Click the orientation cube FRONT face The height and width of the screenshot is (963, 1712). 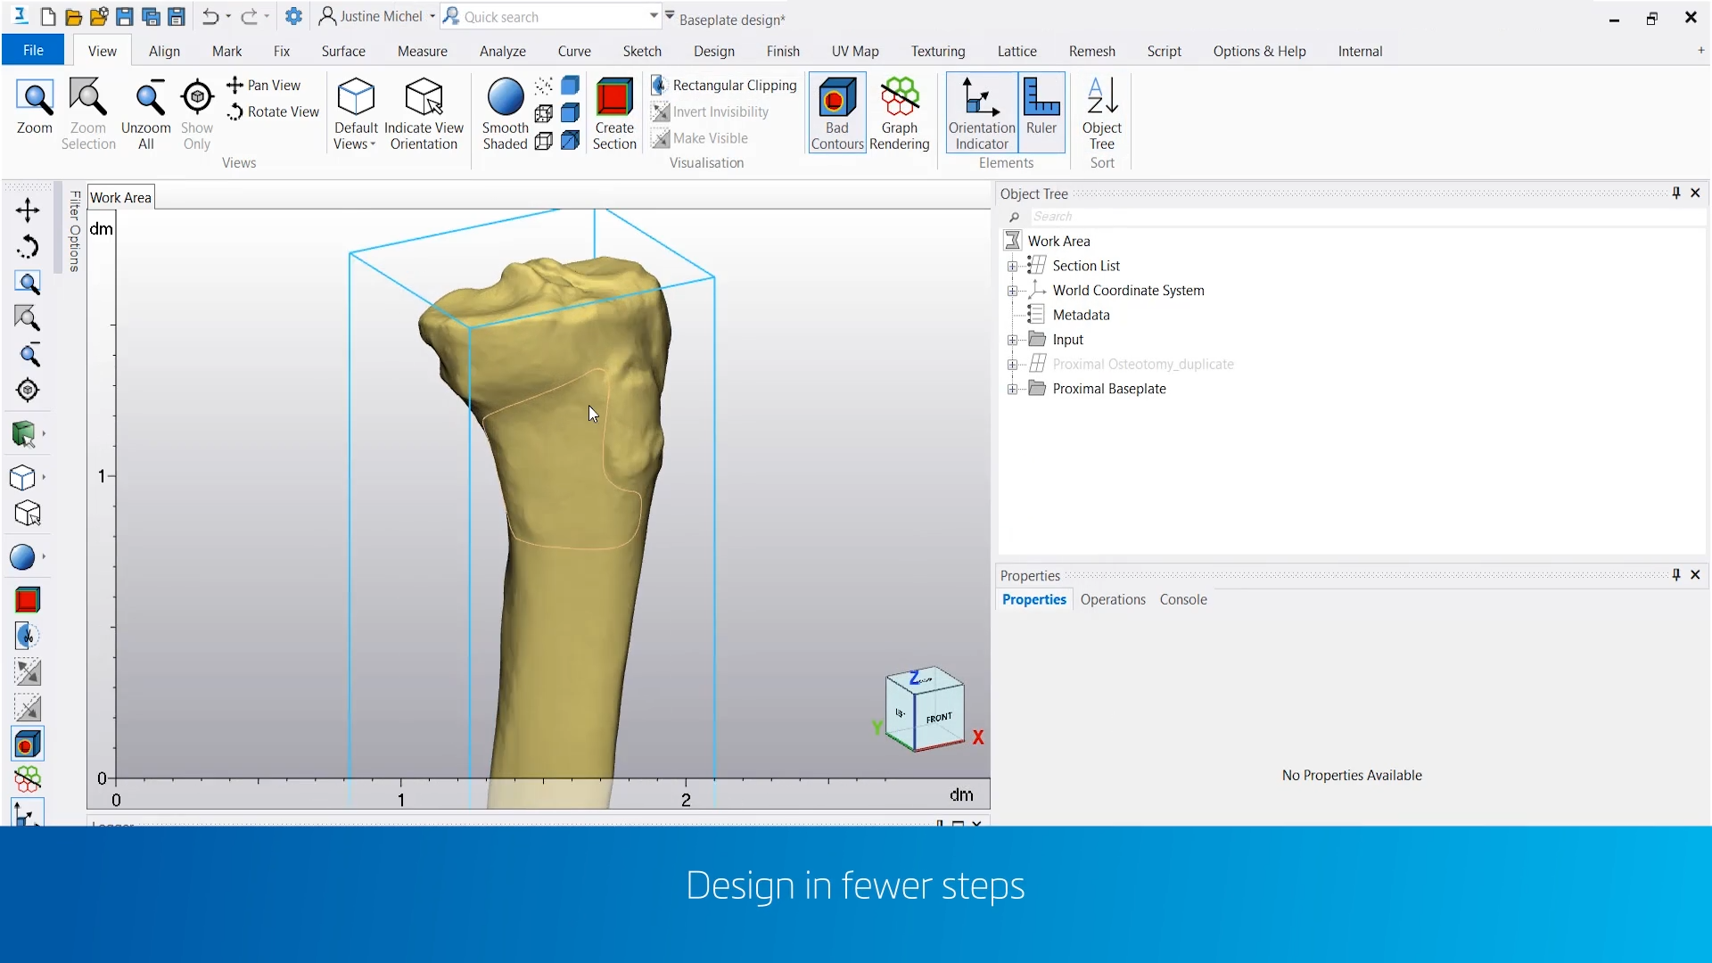(x=939, y=718)
